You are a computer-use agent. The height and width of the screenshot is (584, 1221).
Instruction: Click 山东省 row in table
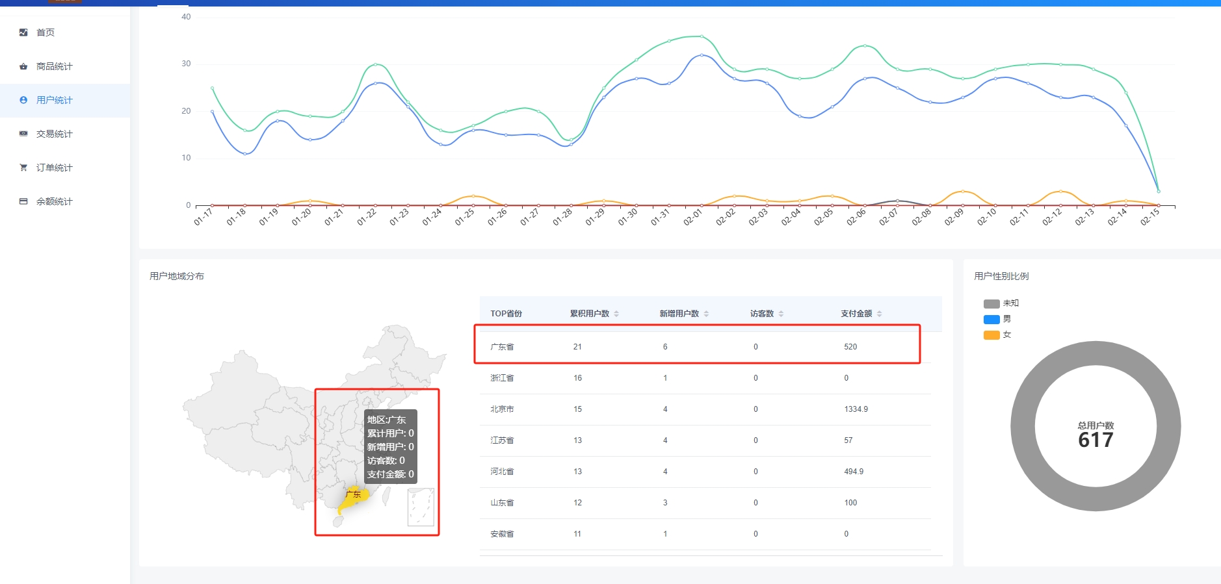click(x=705, y=503)
